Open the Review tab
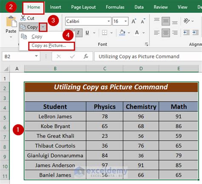 tap(161, 7)
